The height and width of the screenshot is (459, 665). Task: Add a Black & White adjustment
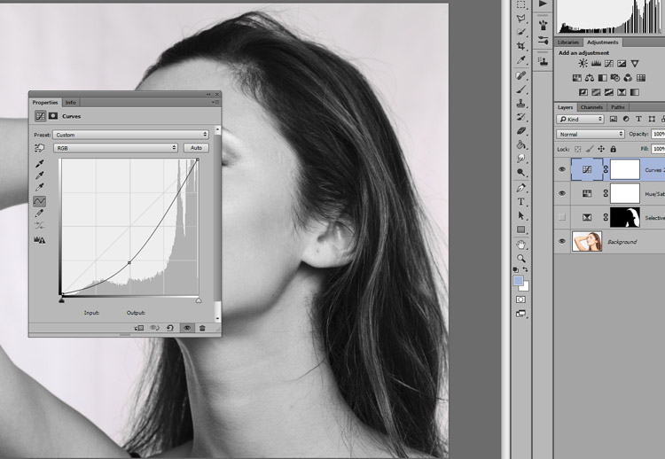pos(602,78)
